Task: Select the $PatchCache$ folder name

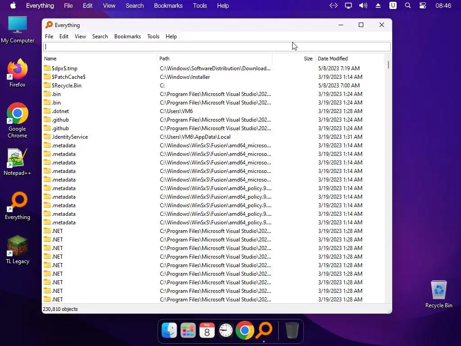Action: [68, 77]
